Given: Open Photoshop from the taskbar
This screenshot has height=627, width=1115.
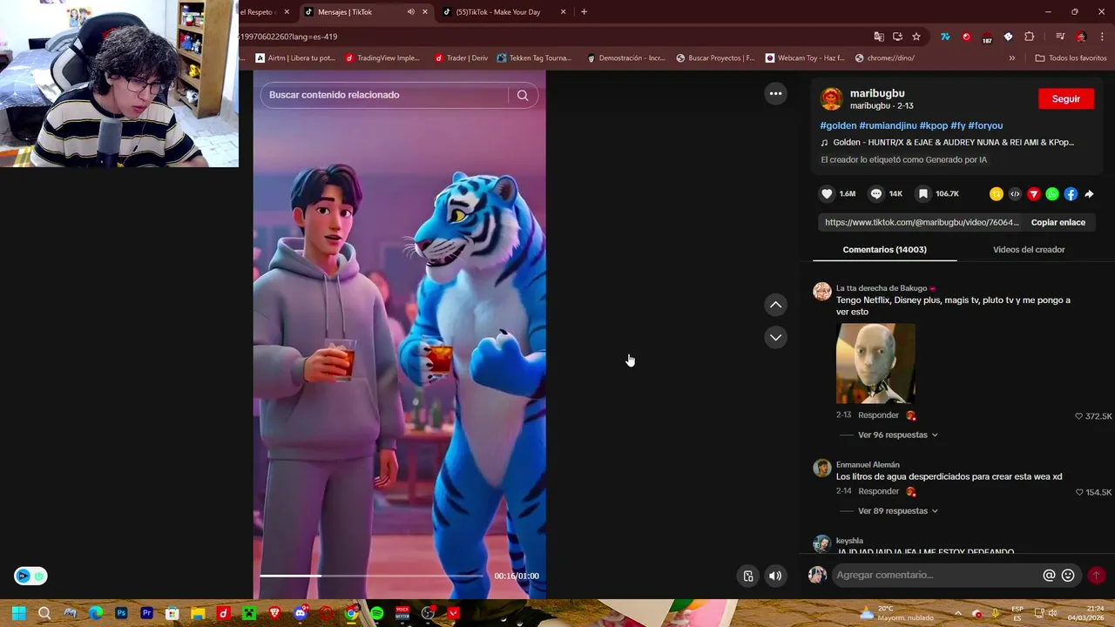Looking at the screenshot, I should (x=121, y=613).
